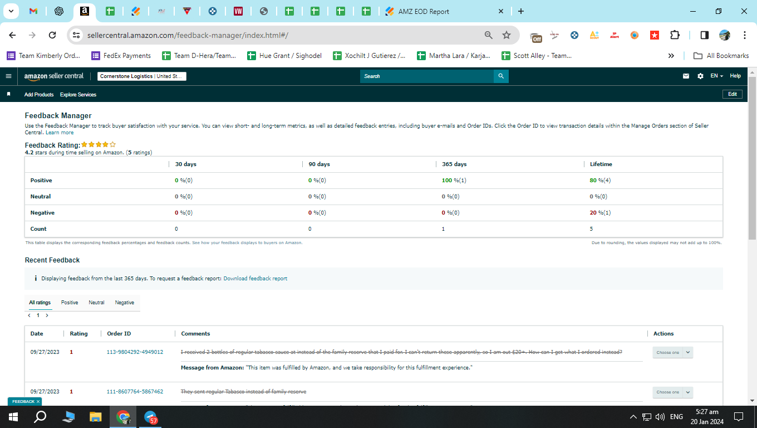Screen dimensions: 757x428
Task: Toggle the browser side panel
Action: click(704, 35)
